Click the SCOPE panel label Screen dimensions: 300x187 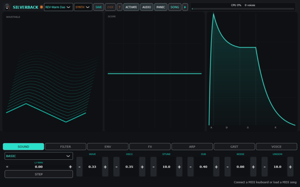112,17
